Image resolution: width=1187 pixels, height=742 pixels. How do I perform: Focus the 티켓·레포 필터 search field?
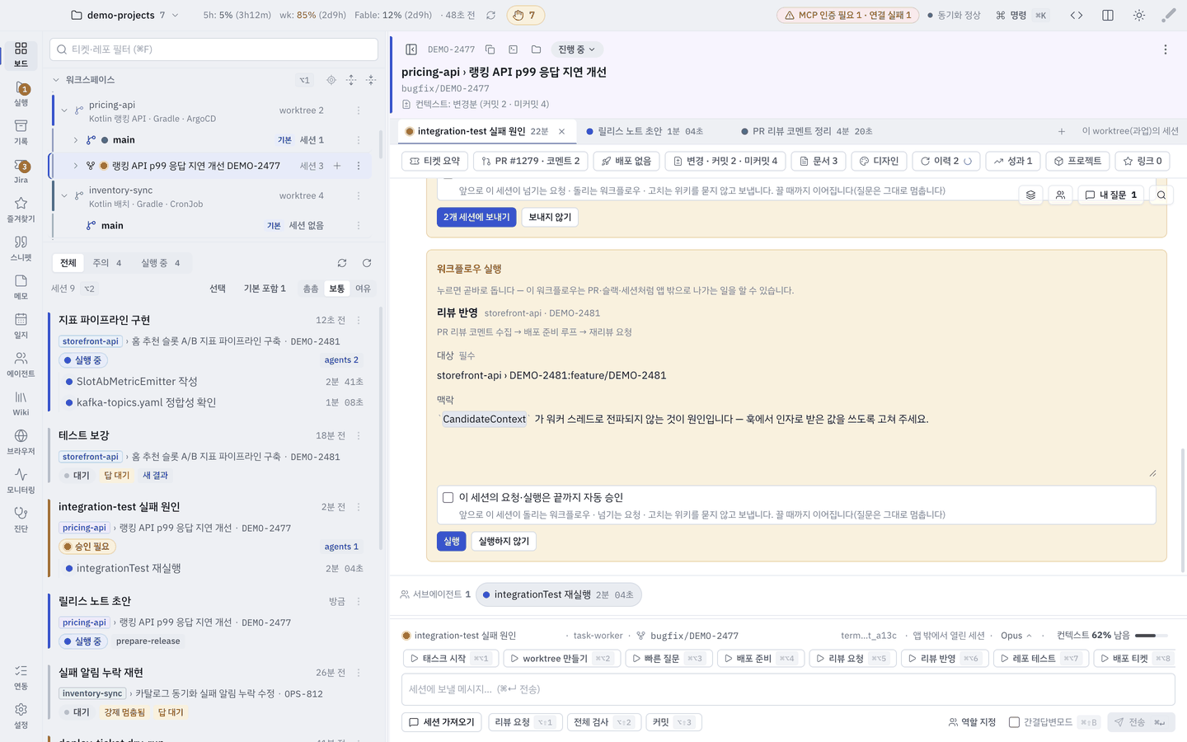click(x=214, y=49)
